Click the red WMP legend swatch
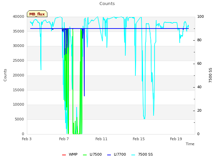The height and width of the screenshot is (161, 215). tap(64, 155)
